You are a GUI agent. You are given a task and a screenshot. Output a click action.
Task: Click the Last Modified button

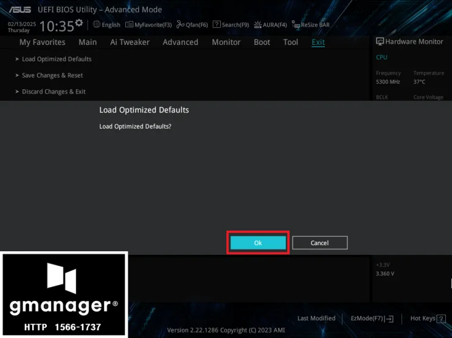pyautogui.click(x=316, y=319)
